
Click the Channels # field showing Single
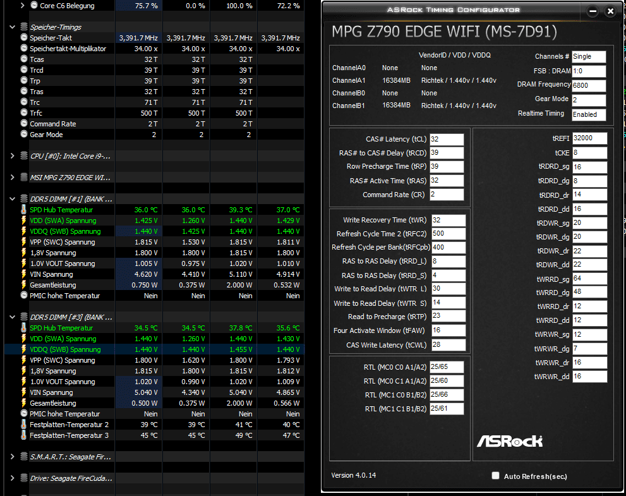pos(589,57)
